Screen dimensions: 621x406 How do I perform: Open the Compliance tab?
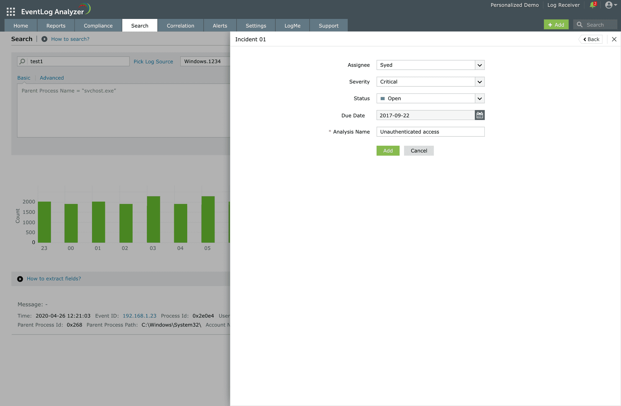tap(98, 25)
